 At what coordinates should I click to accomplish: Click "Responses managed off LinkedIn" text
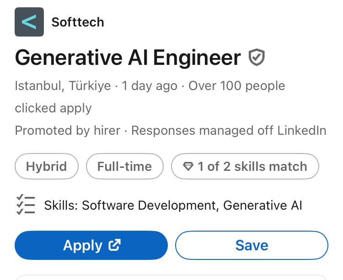click(229, 131)
